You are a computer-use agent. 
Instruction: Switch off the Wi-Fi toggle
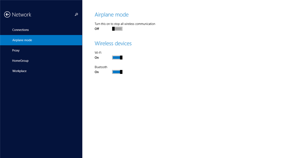117,57
